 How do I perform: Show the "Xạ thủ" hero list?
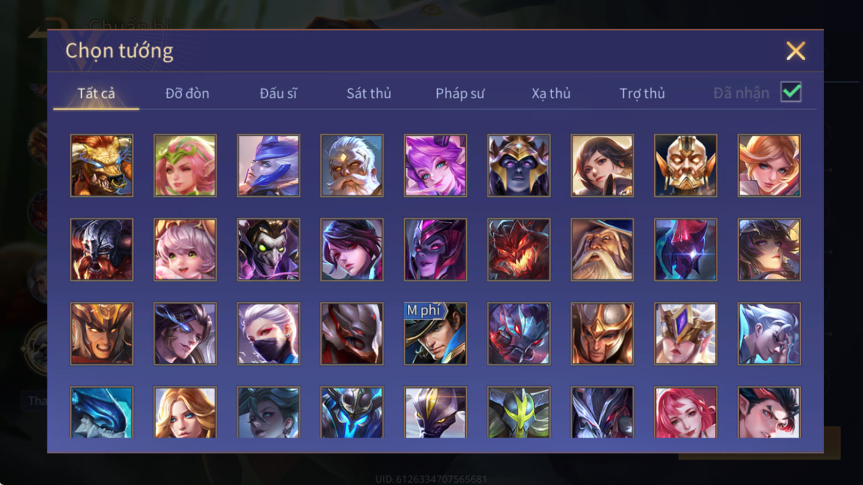[x=551, y=93]
